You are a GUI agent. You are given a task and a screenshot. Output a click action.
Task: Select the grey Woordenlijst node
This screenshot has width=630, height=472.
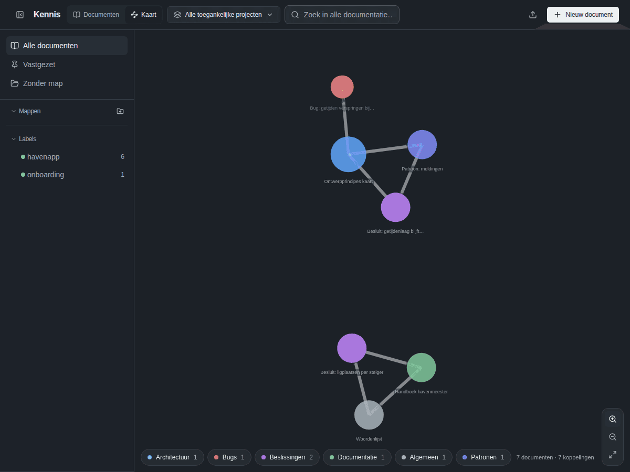[369, 415]
